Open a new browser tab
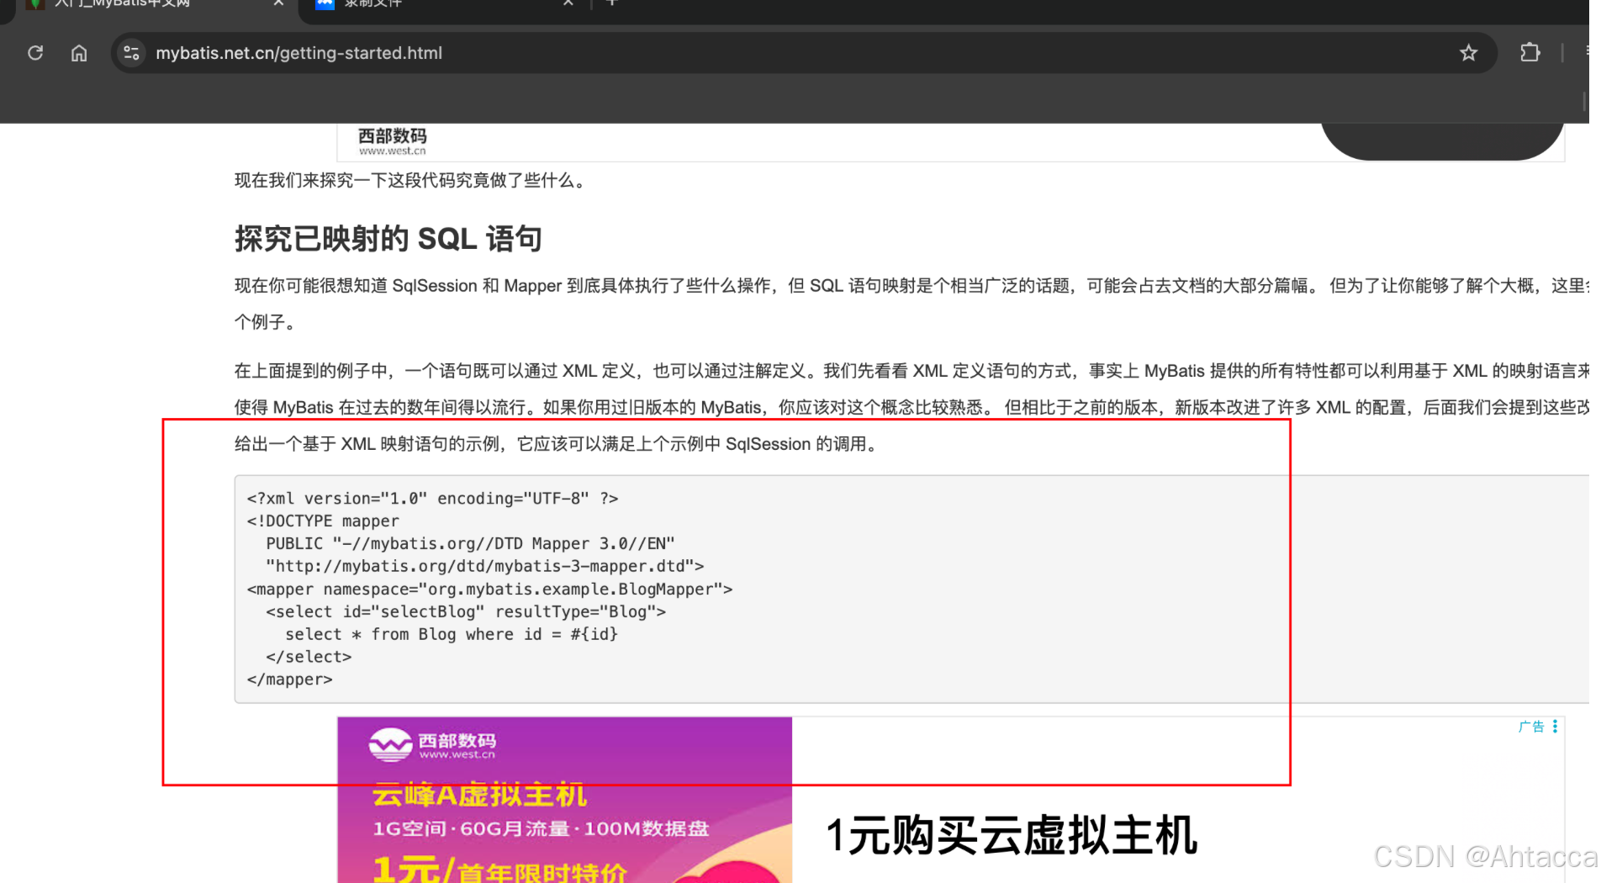This screenshot has height=883, width=1601. coord(612,4)
